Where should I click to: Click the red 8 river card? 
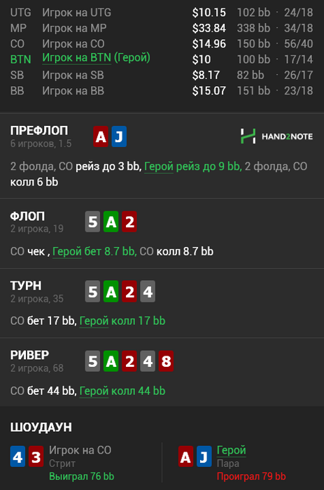point(166,361)
